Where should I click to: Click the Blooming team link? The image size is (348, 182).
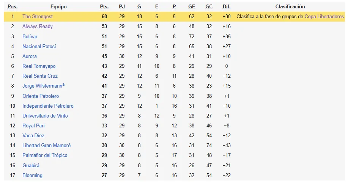click(x=32, y=175)
